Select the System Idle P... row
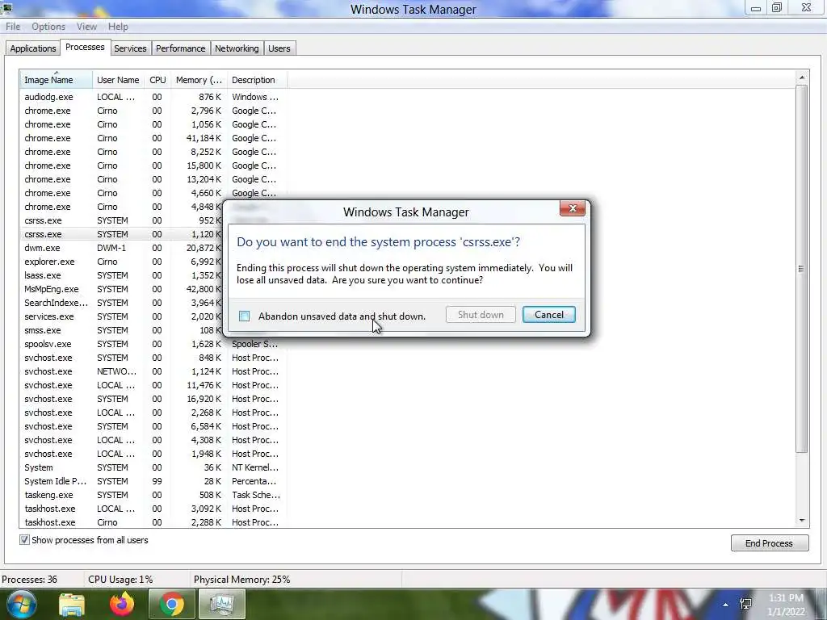 (x=153, y=481)
